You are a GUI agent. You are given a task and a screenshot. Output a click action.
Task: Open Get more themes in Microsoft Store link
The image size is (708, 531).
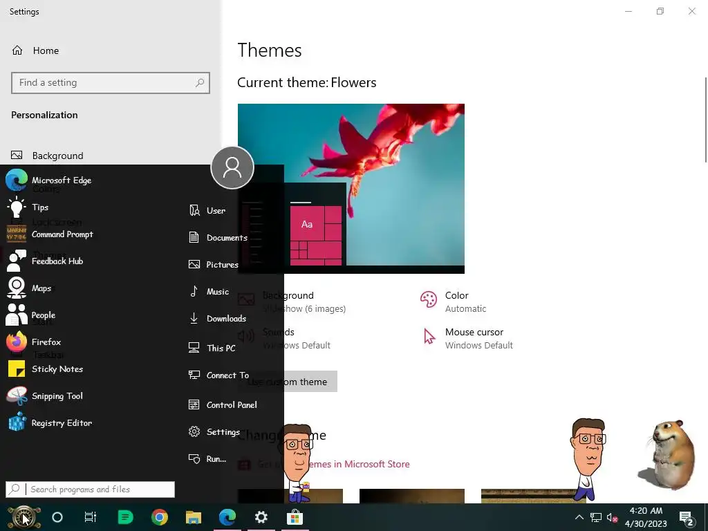click(x=324, y=464)
